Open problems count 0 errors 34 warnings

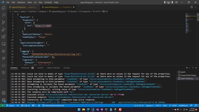click(25, 105)
